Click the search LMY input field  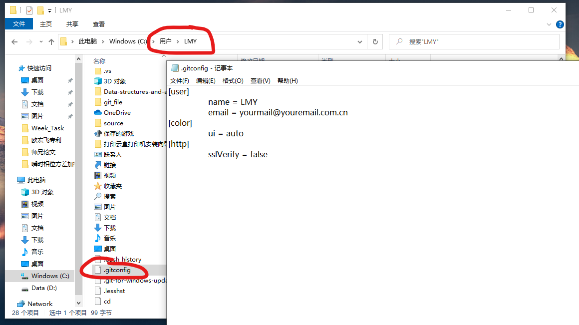(x=474, y=42)
